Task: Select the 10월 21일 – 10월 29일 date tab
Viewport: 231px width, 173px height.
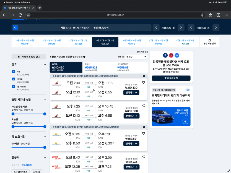Action: coord(132,42)
